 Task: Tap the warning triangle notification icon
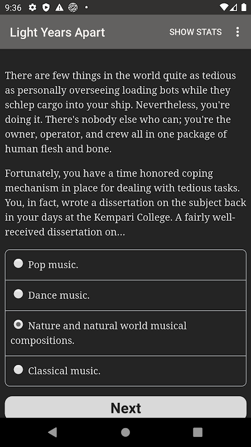59,7
